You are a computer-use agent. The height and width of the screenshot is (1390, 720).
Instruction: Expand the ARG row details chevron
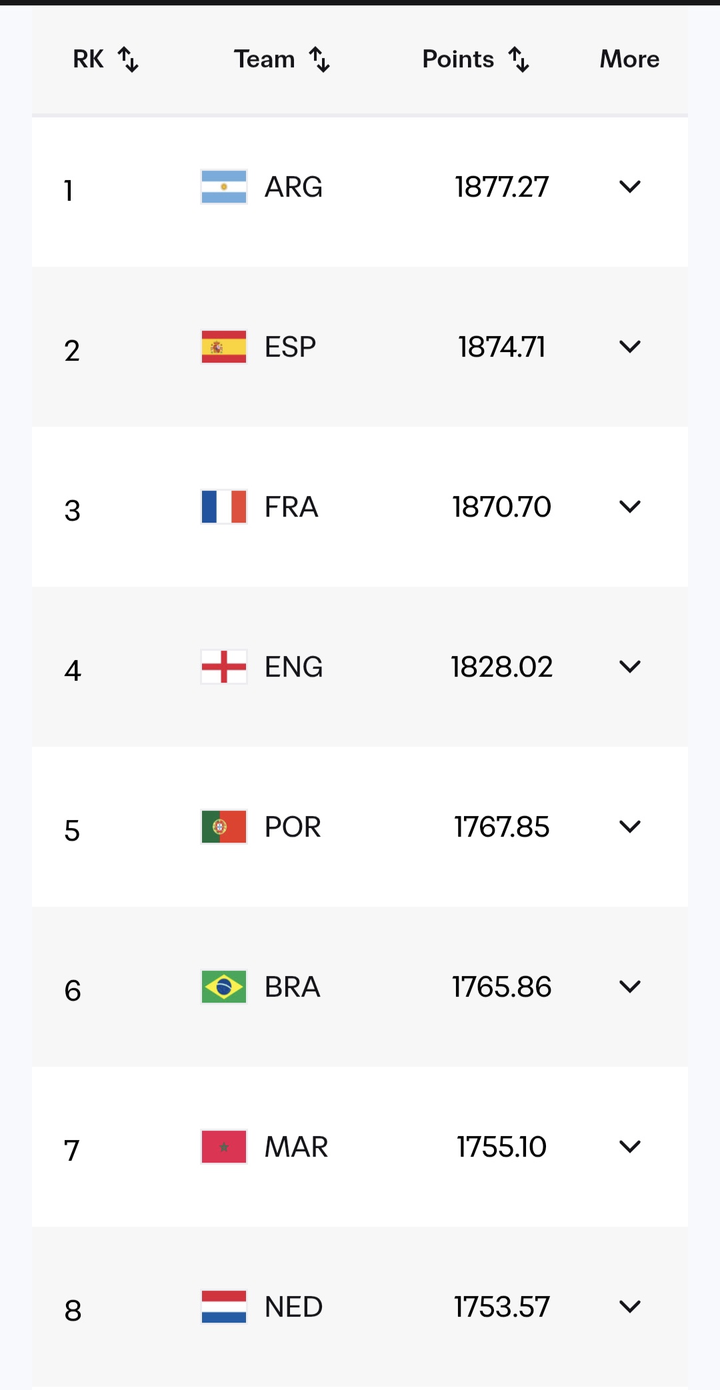[x=630, y=187]
